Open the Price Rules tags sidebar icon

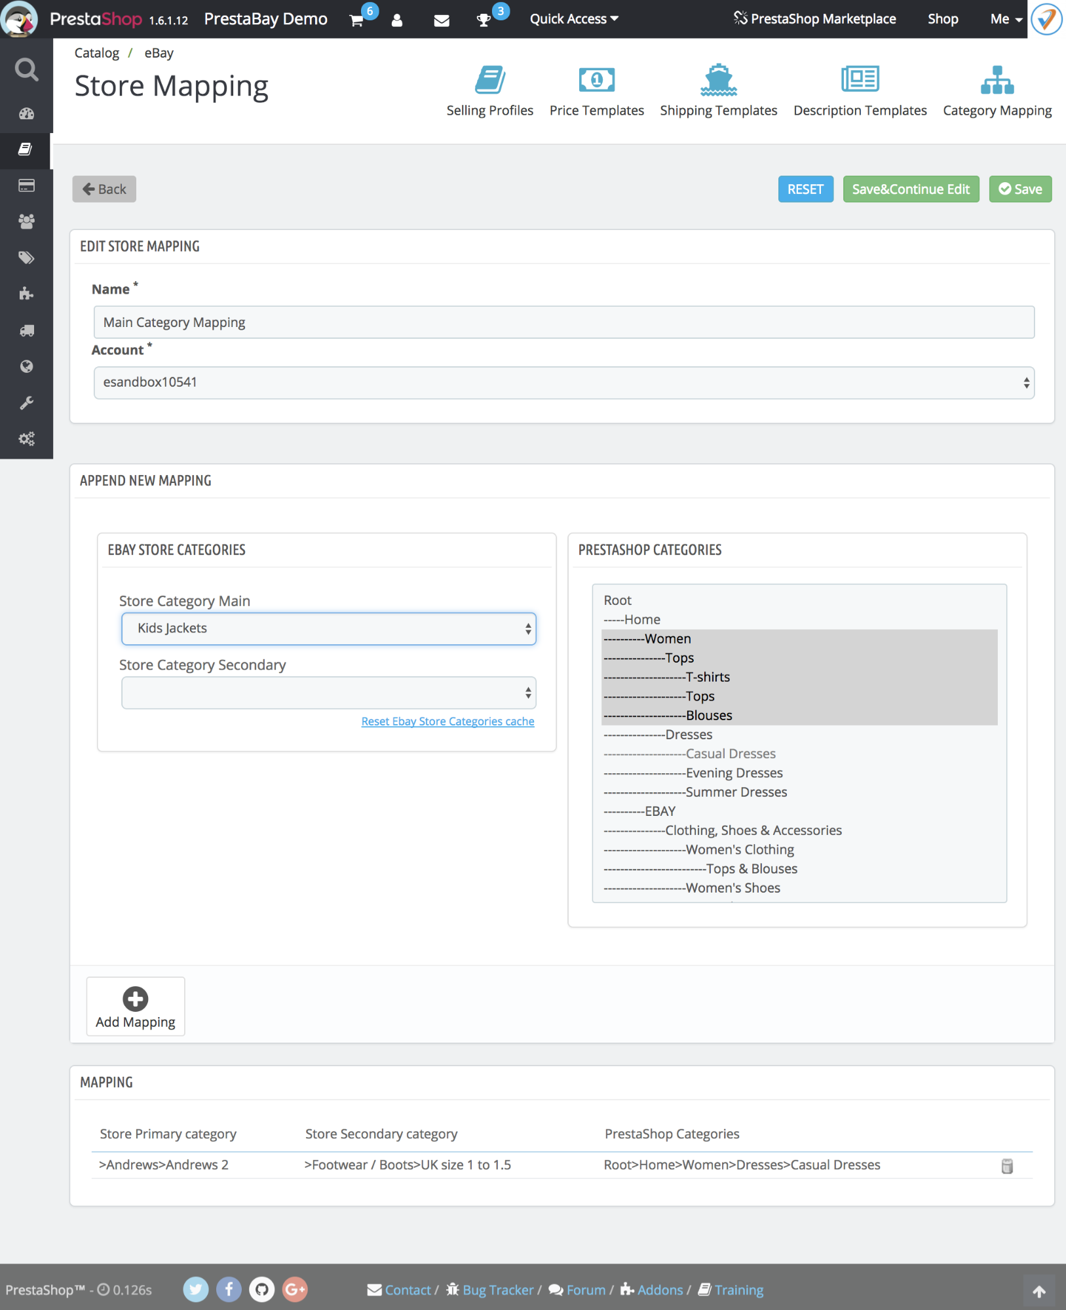[x=26, y=258]
